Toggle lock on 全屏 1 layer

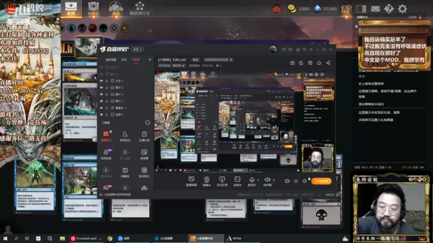pos(107,114)
